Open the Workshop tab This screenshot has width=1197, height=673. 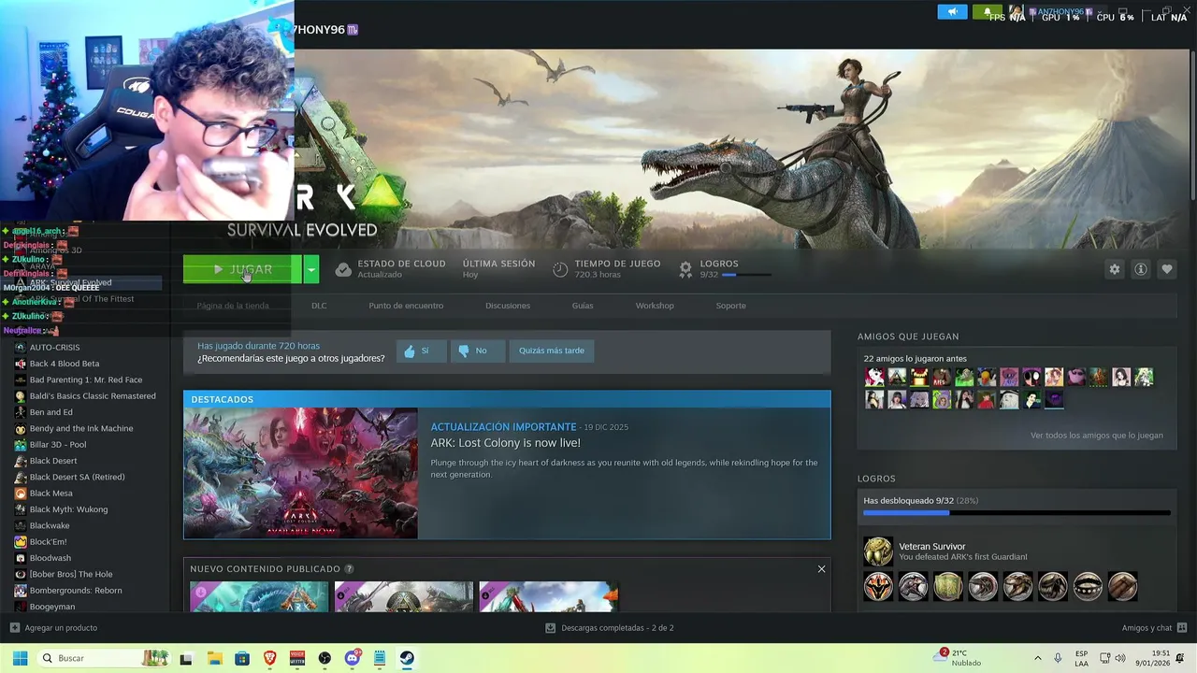coord(655,306)
